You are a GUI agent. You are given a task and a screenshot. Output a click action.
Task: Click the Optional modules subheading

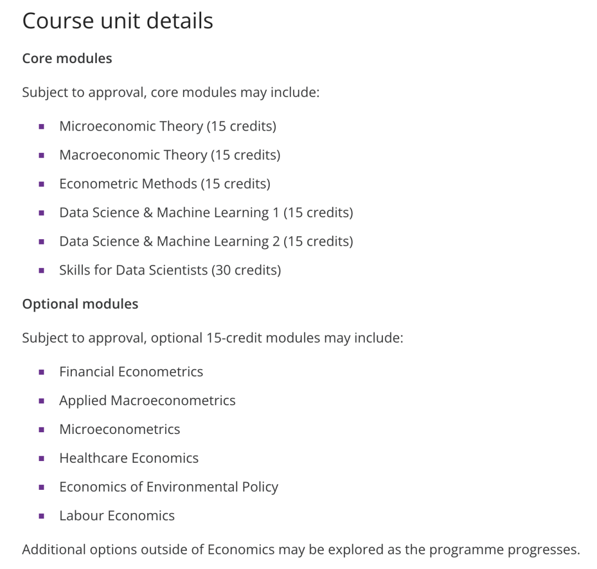click(80, 304)
